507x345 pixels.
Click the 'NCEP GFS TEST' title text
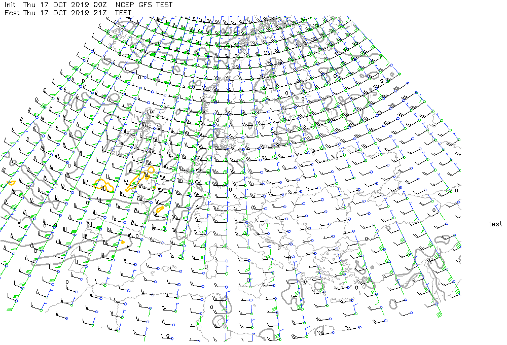pos(144,5)
